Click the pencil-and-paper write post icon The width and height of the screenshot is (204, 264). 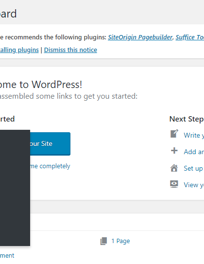pos(174,134)
